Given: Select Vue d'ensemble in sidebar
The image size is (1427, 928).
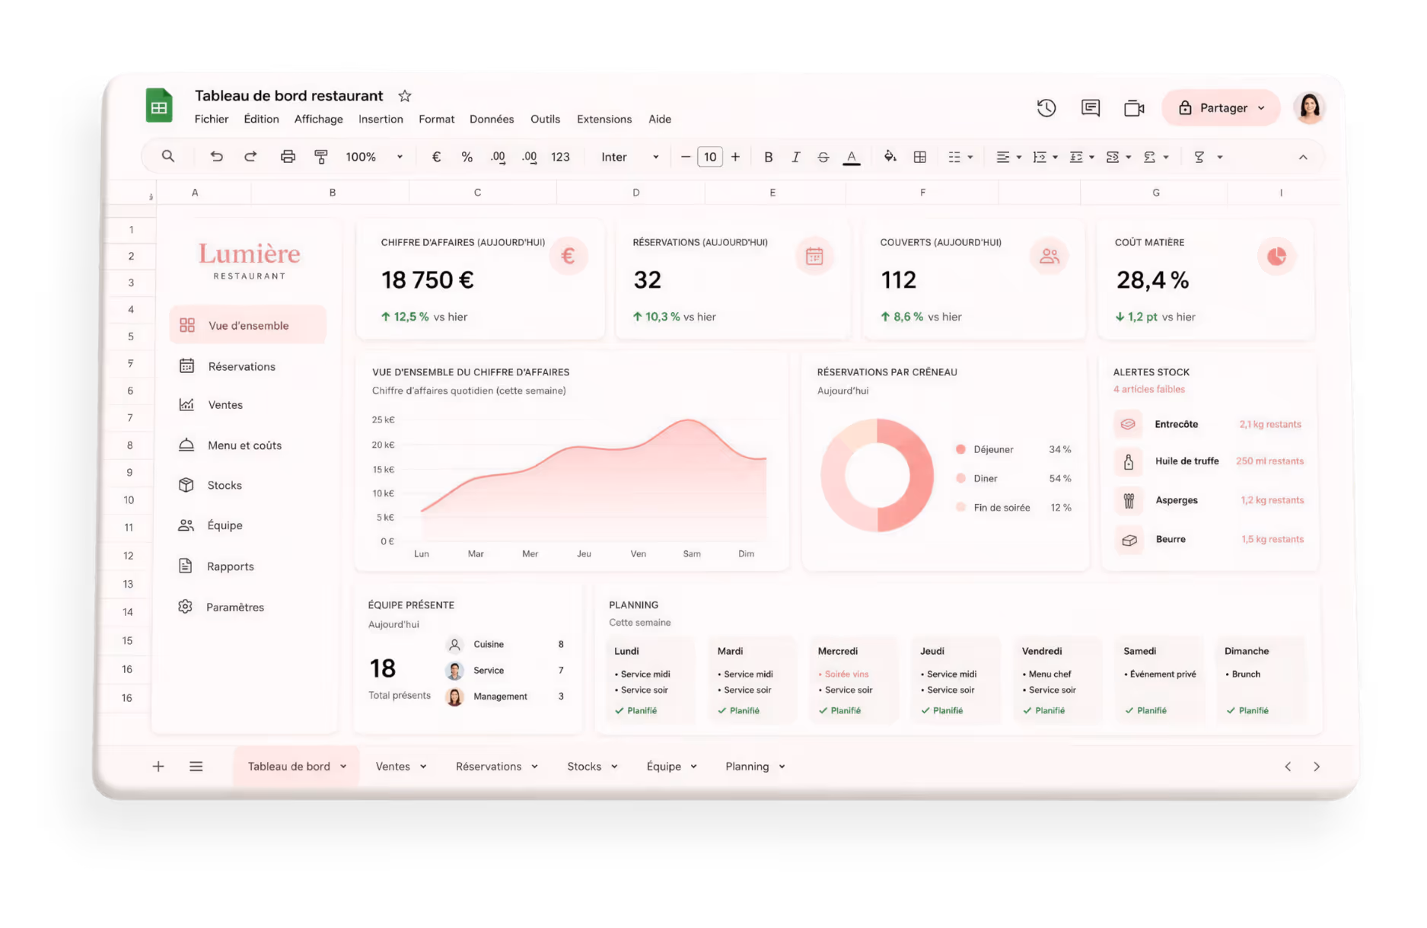Looking at the screenshot, I should tap(248, 325).
